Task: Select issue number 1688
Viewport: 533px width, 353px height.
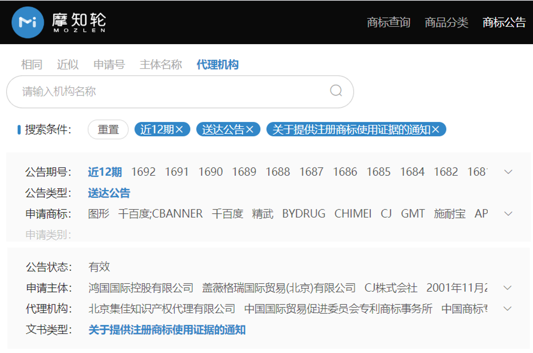Action: 278,172
